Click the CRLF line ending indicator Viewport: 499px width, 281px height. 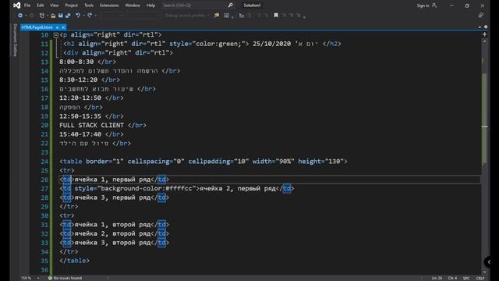(x=480, y=278)
